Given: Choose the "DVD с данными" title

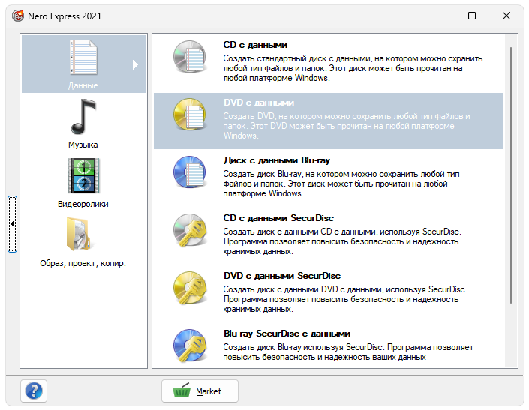Looking at the screenshot, I should coord(259,103).
